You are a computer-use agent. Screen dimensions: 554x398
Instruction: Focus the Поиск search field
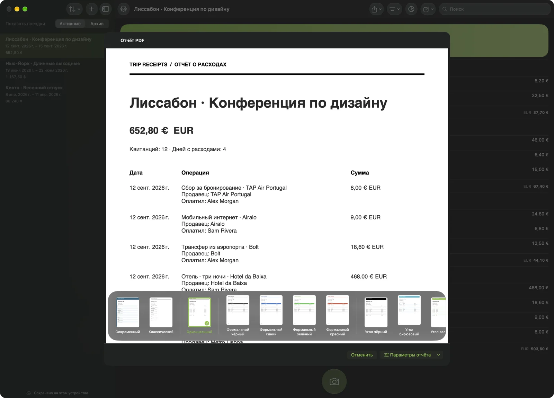click(494, 9)
